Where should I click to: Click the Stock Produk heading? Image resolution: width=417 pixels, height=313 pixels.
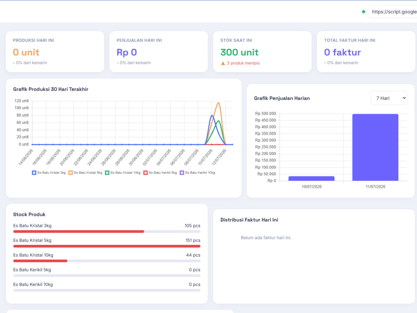(x=29, y=215)
